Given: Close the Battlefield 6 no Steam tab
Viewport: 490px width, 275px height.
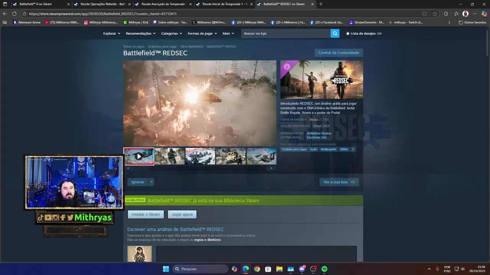Looking at the screenshot, I should point(69,4).
